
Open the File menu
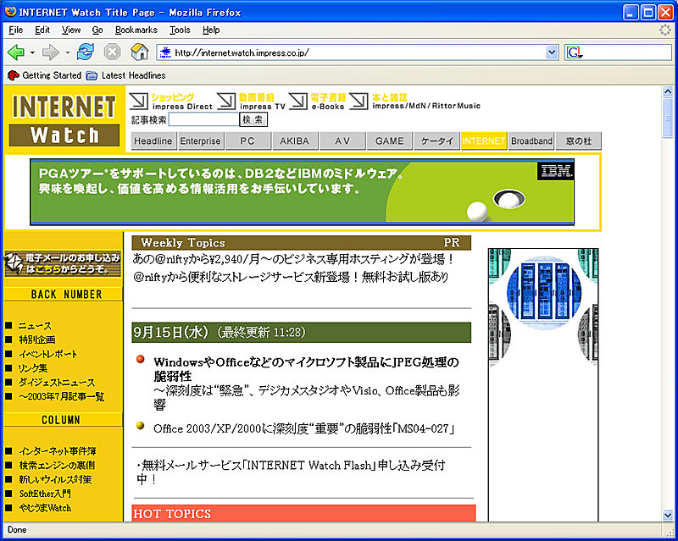click(x=15, y=30)
